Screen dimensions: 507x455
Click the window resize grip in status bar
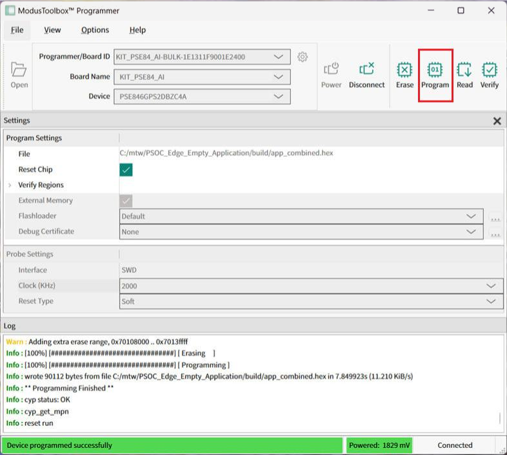(x=502, y=450)
